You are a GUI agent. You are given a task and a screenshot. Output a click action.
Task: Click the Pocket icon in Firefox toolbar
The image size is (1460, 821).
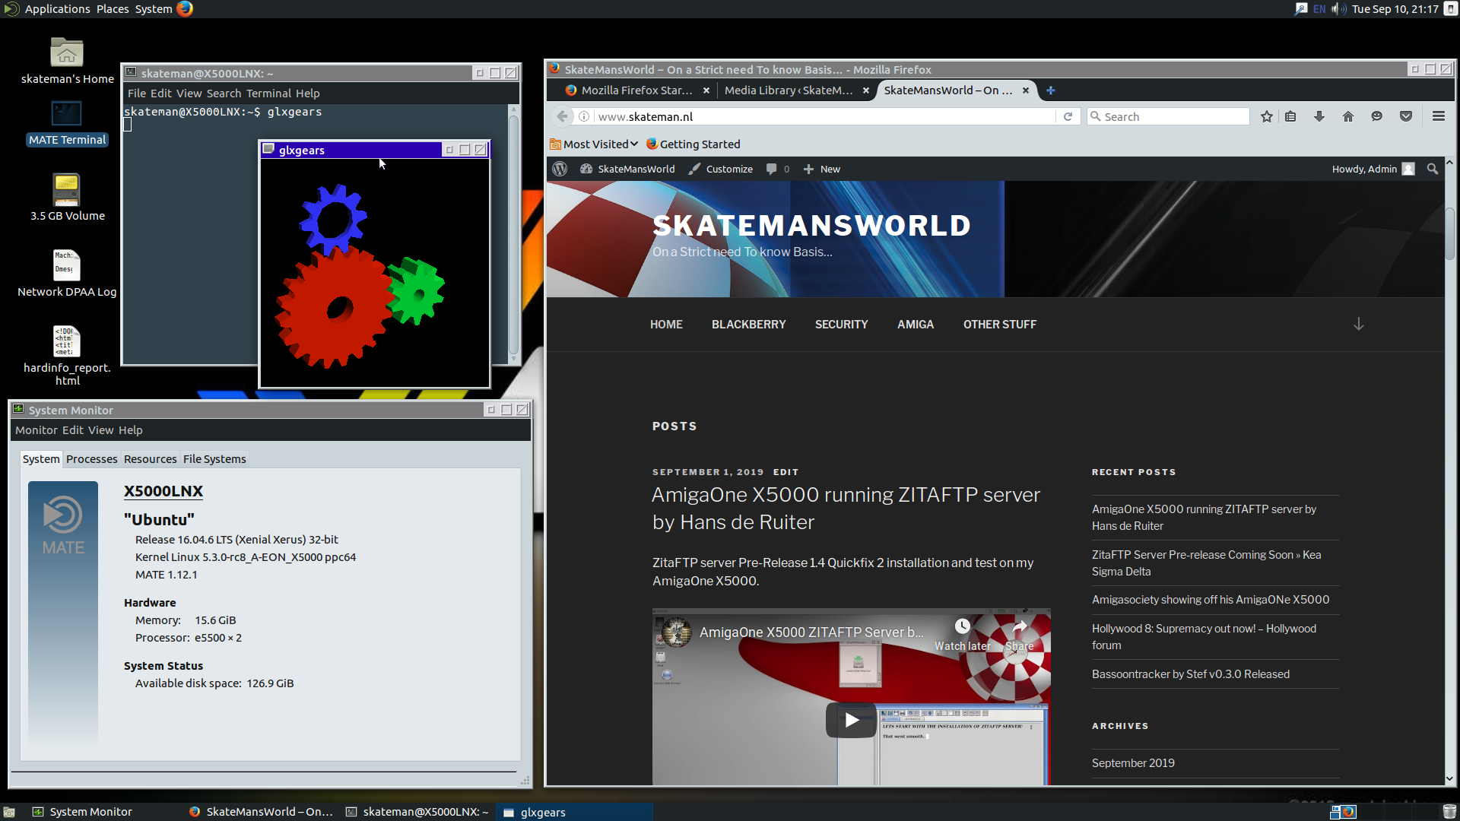pyautogui.click(x=1406, y=116)
